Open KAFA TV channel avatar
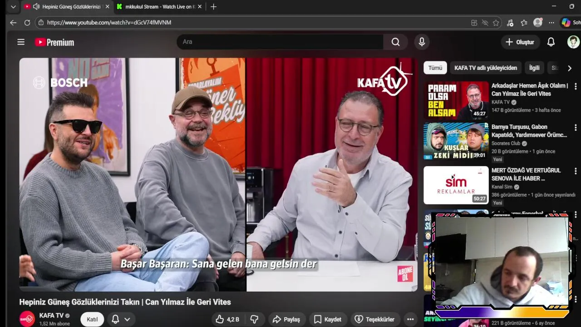Screen dimensions: 581x327 (27, 319)
